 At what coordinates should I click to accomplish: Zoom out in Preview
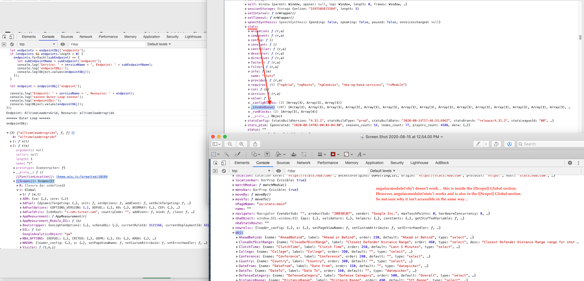tap(230, 144)
